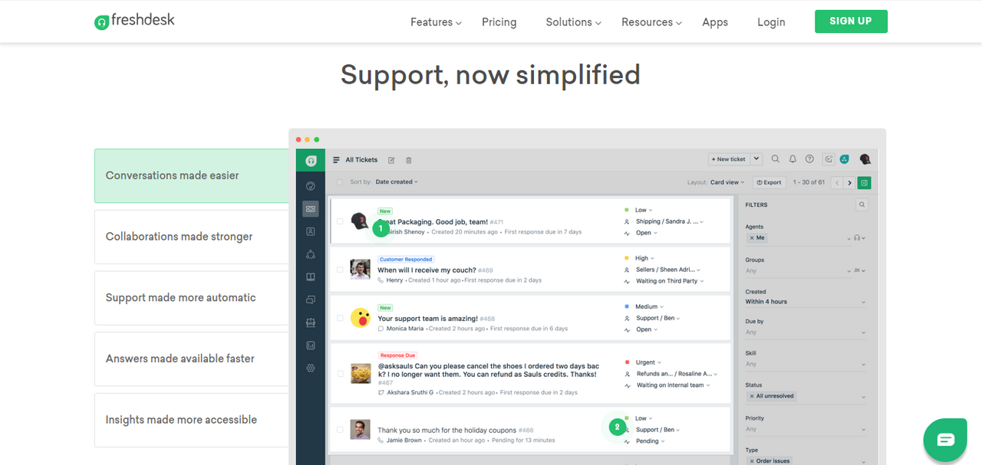This screenshot has height=465, width=982.
Task: Select checkbox for holiday coupons ticket
Action: 340,430
